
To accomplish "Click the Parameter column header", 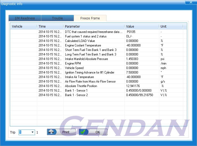I will coord(94,26).
